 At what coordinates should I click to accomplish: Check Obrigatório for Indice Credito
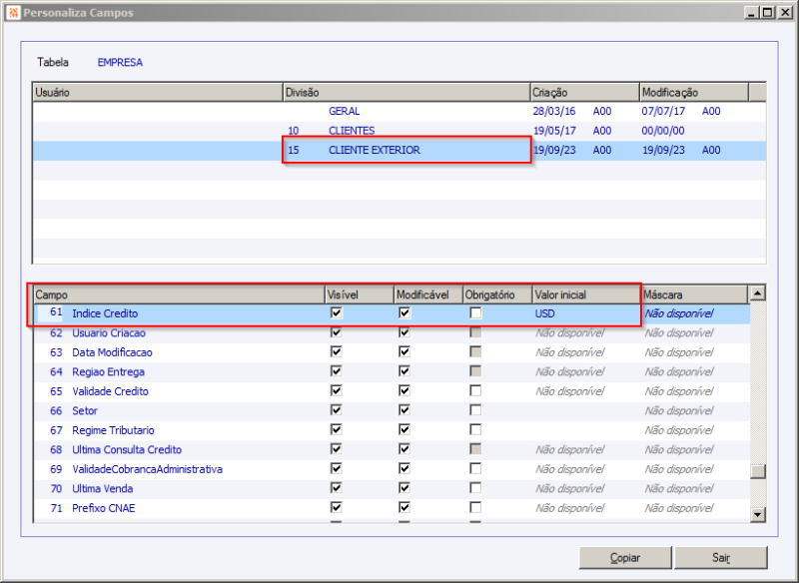coord(475,312)
